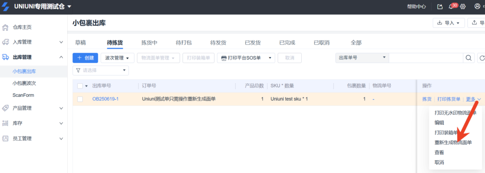Click the magnifier search icon
The width and height of the screenshot is (485, 173).
click(468, 58)
